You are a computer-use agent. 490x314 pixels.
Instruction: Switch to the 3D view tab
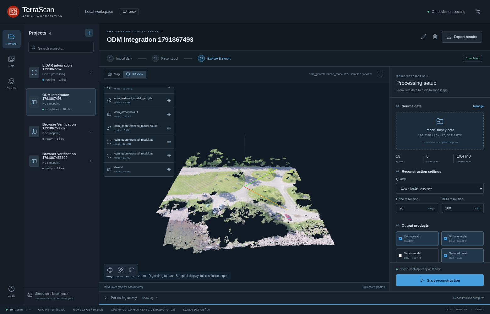tap(134, 74)
